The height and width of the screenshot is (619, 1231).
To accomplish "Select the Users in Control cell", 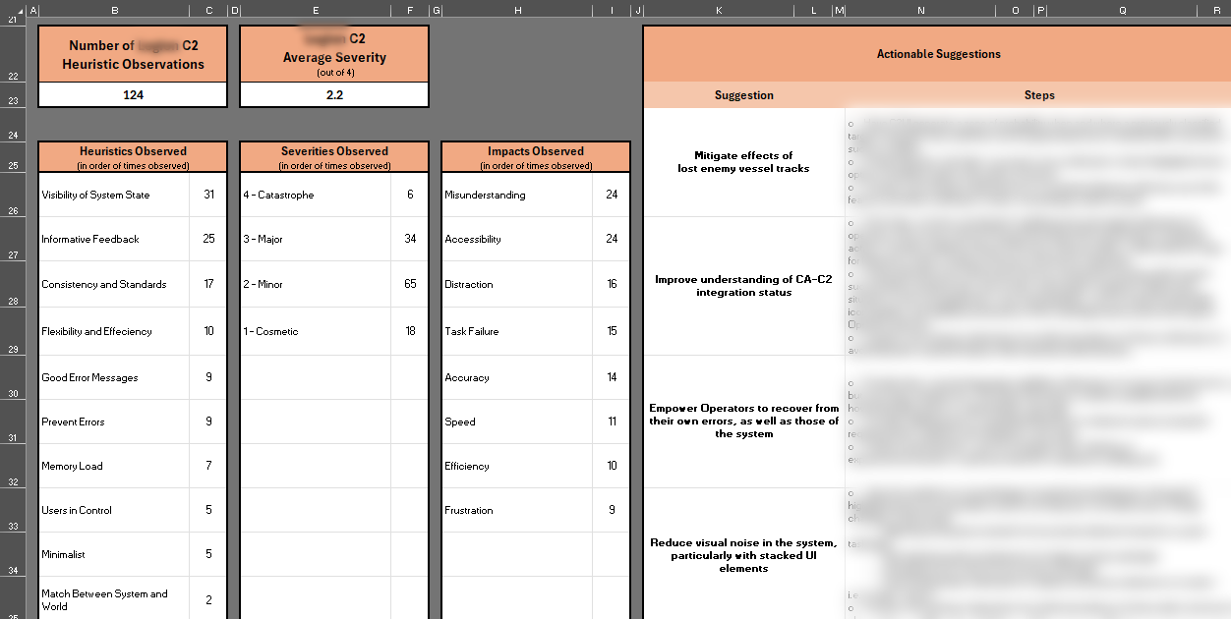I will click(114, 510).
